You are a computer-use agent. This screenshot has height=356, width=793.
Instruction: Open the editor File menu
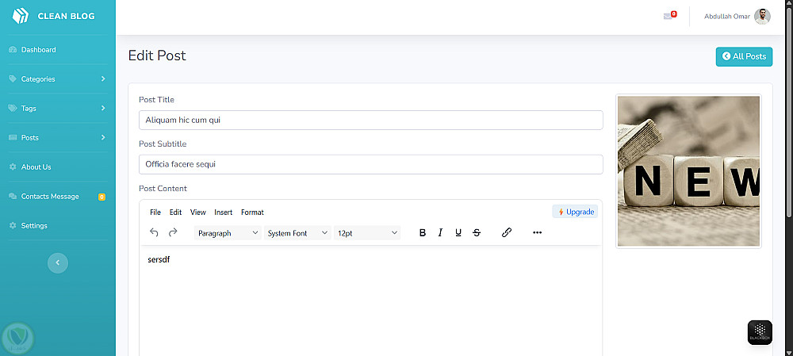coord(155,212)
